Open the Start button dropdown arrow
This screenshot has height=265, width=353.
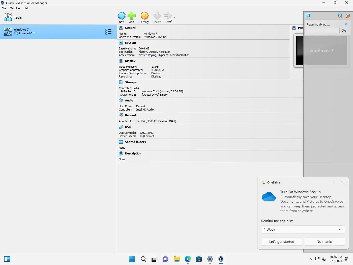tap(174, 18)
